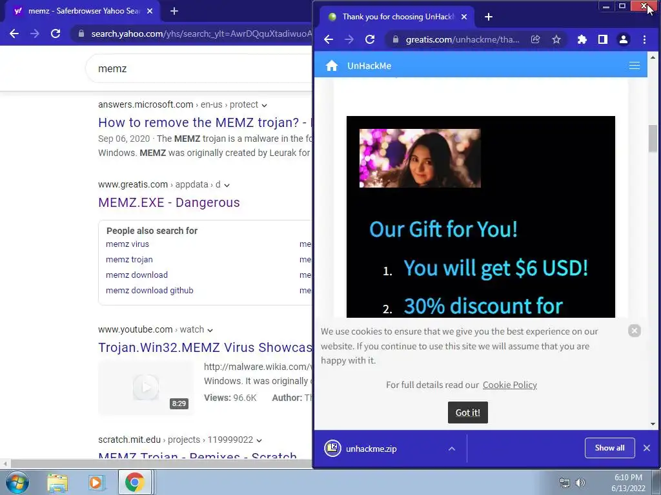Open a new tab in the UnHackMe window
This screenshot has width=661, height=495.
tap(489, 17)
